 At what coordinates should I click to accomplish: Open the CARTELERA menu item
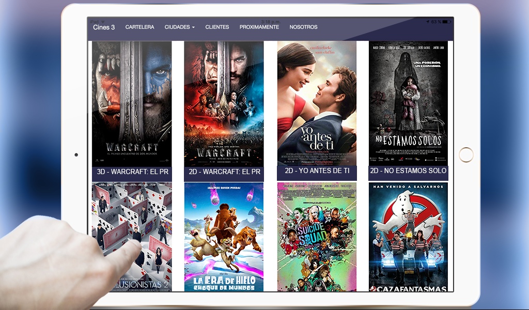pos(139,27)
